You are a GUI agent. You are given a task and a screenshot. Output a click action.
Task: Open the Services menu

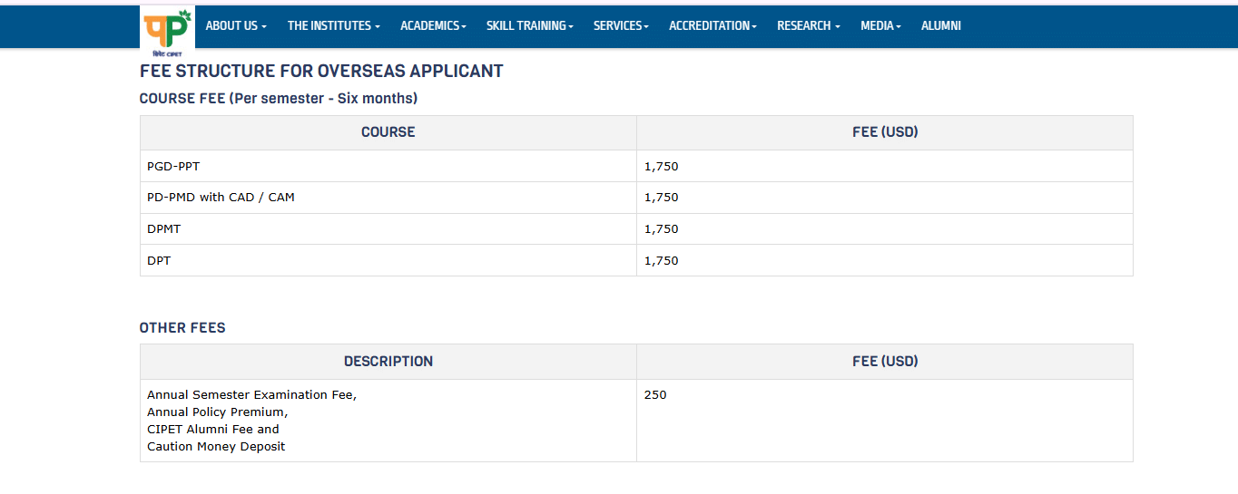(621, 26)
